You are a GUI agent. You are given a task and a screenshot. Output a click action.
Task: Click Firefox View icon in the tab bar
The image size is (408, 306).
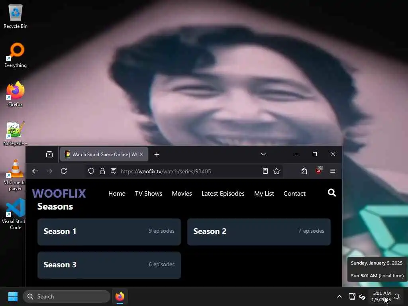[49, 155]
